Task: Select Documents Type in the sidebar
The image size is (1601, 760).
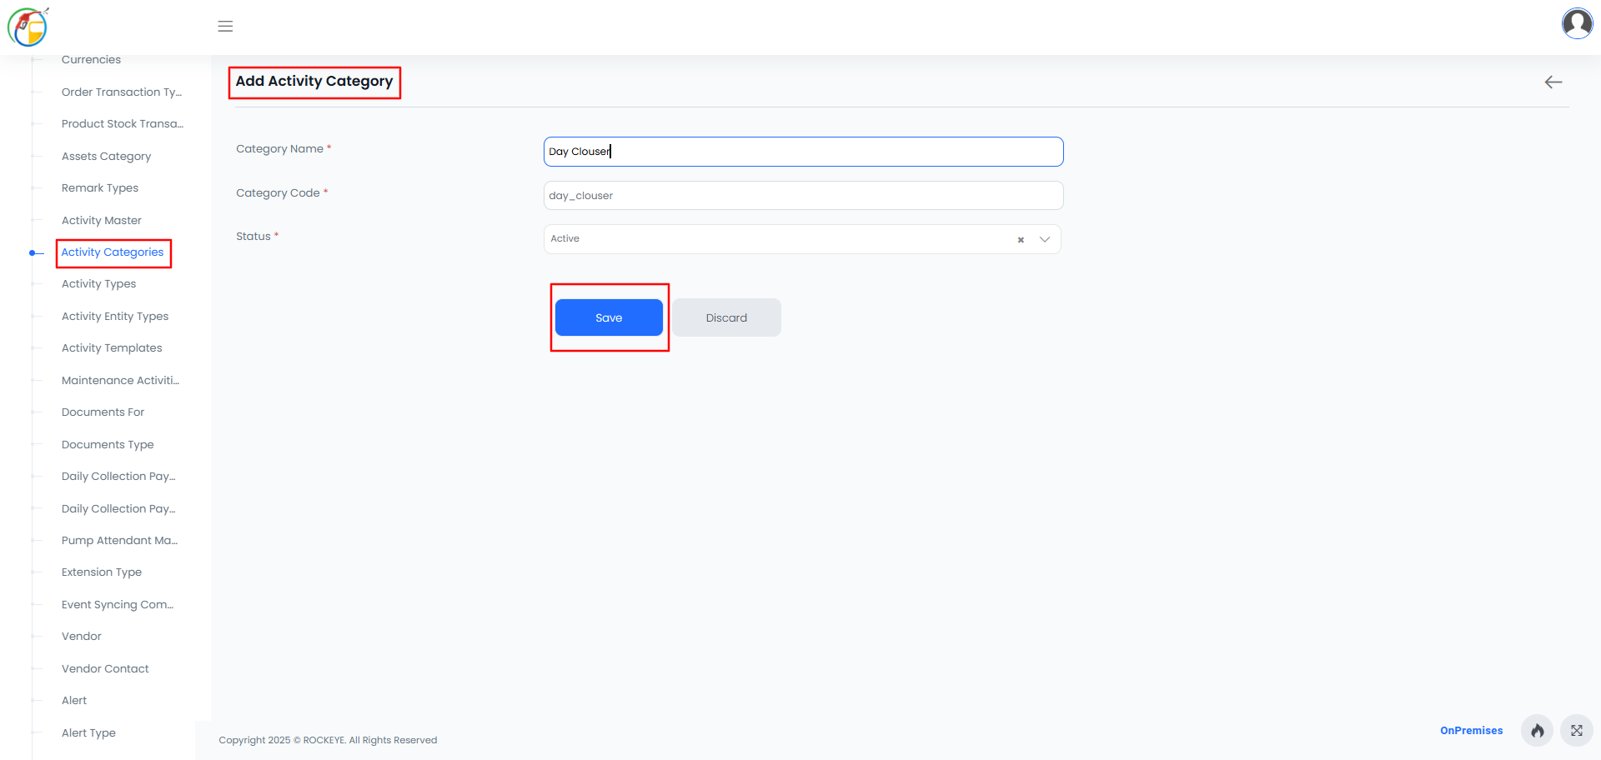Action: 108,445
